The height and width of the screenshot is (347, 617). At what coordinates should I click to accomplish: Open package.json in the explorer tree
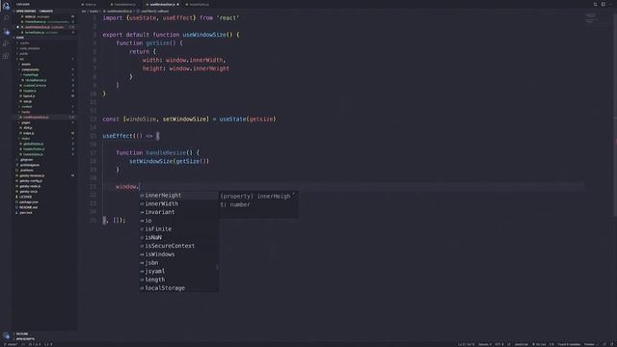(x=45, y=202)
